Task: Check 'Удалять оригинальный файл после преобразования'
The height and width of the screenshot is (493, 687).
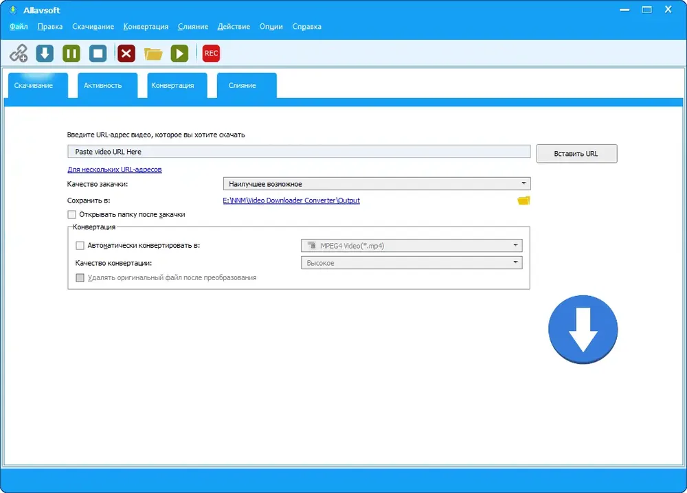Action: 80,277
